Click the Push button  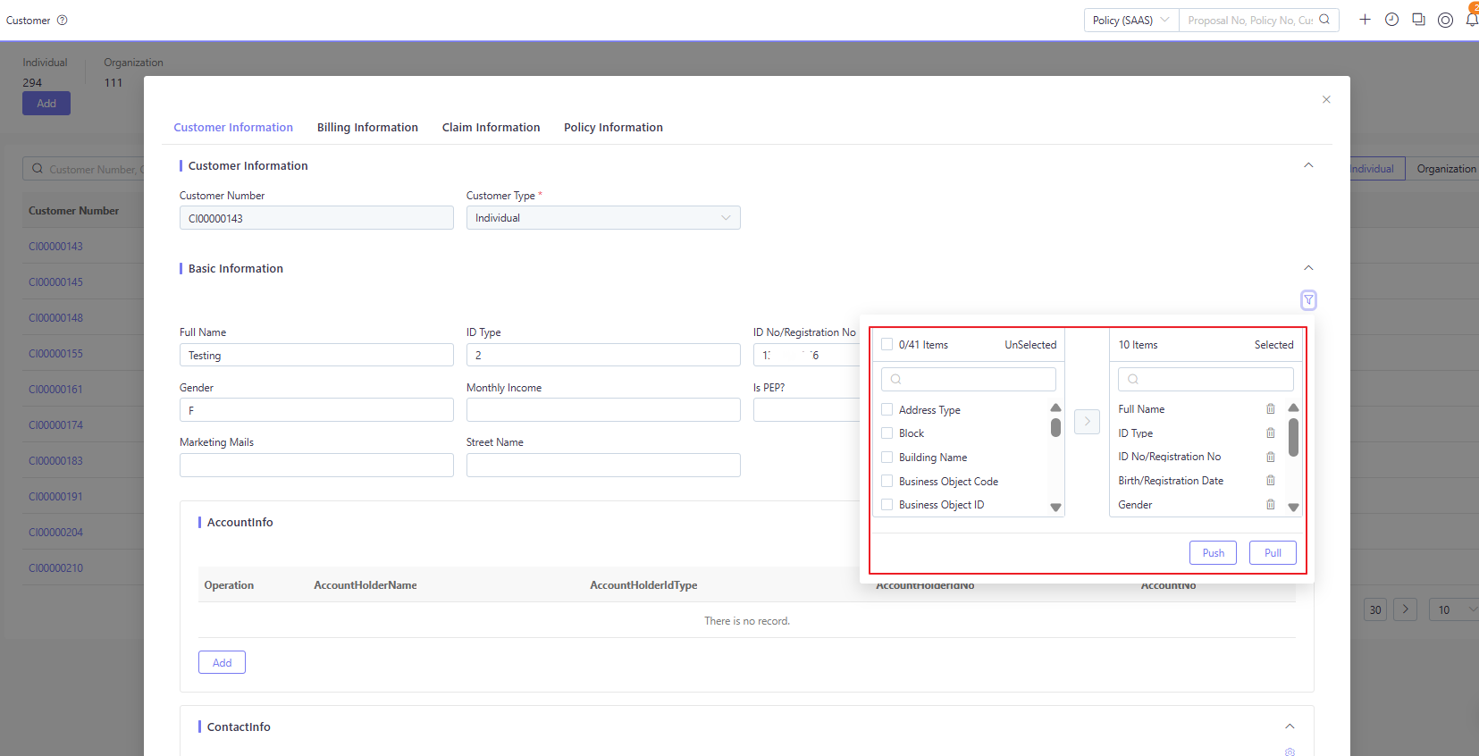[x=1213, y=553]
